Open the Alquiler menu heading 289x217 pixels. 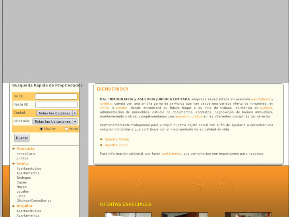tap(25, 206)
